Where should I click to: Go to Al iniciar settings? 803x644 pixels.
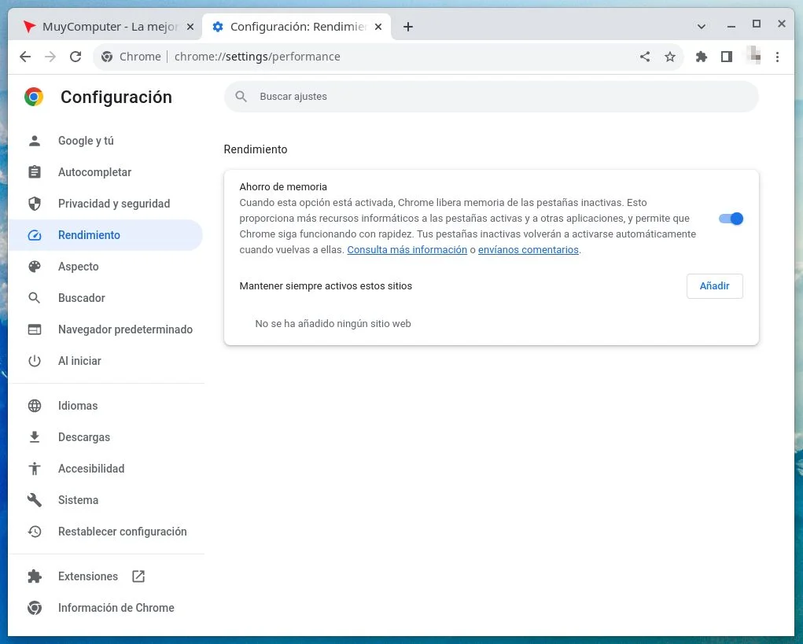pyautogui.click(x=105, y=361)
